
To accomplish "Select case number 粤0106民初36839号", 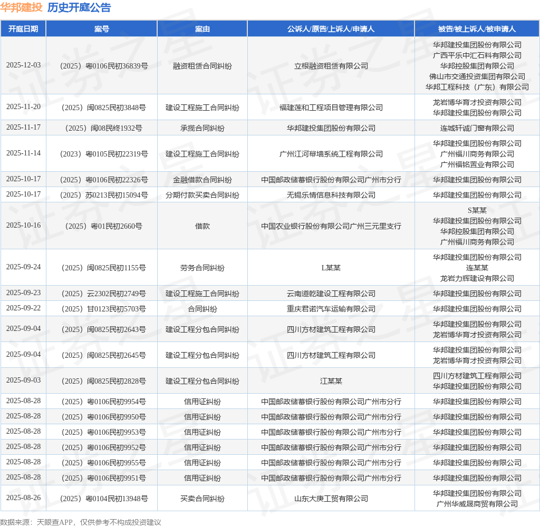I will point(104,66).
